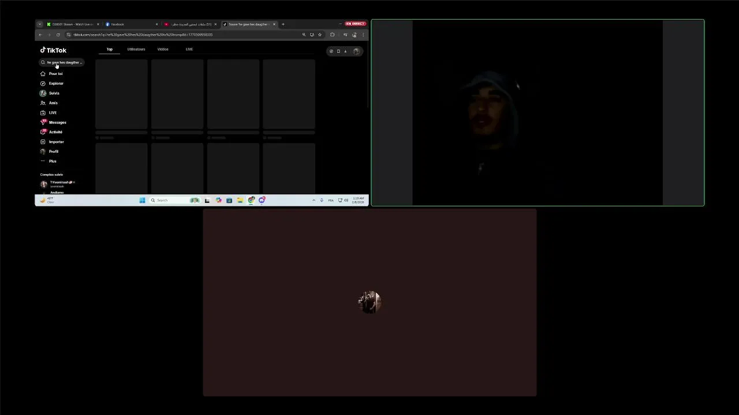This screenshot has width=739, height=415.
Task: Open the Explorer section
Action: (x=52, y=84)
